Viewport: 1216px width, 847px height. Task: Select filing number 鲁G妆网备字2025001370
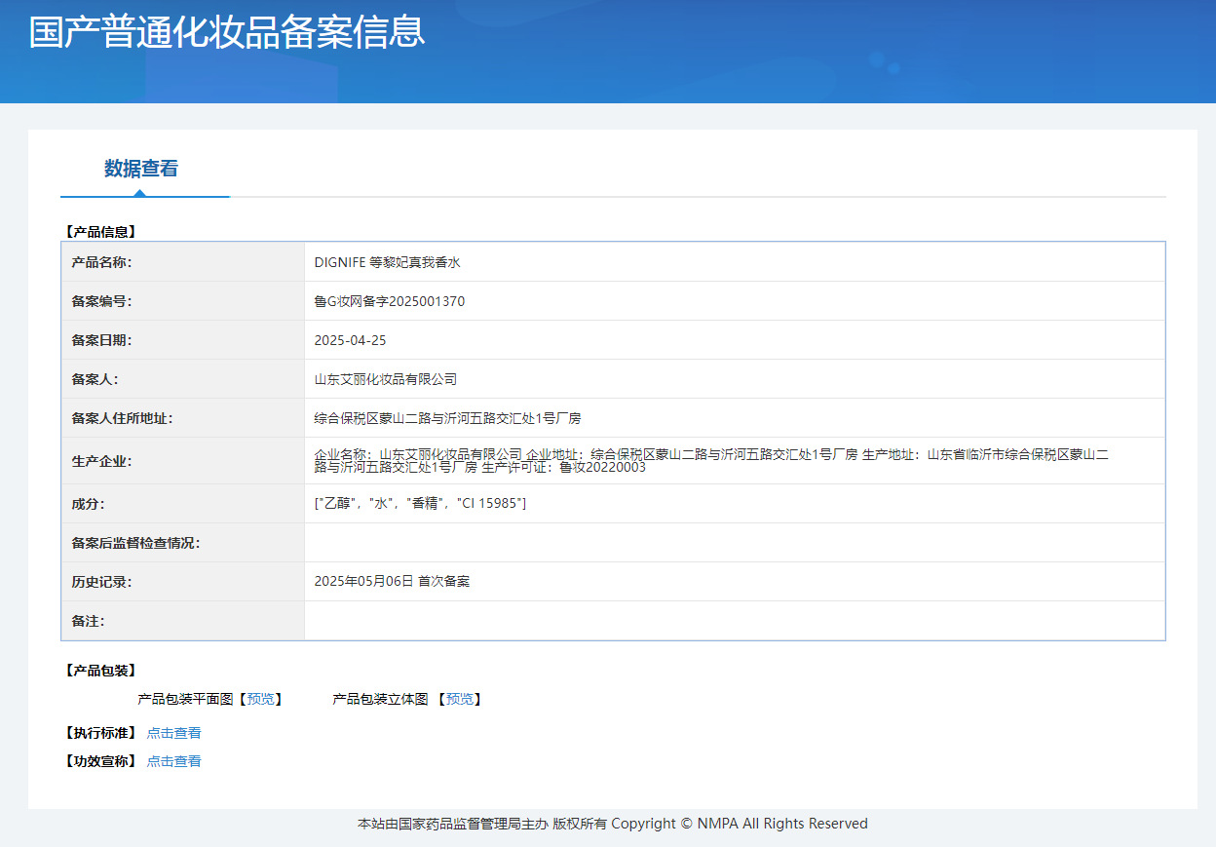coord(390,301)
